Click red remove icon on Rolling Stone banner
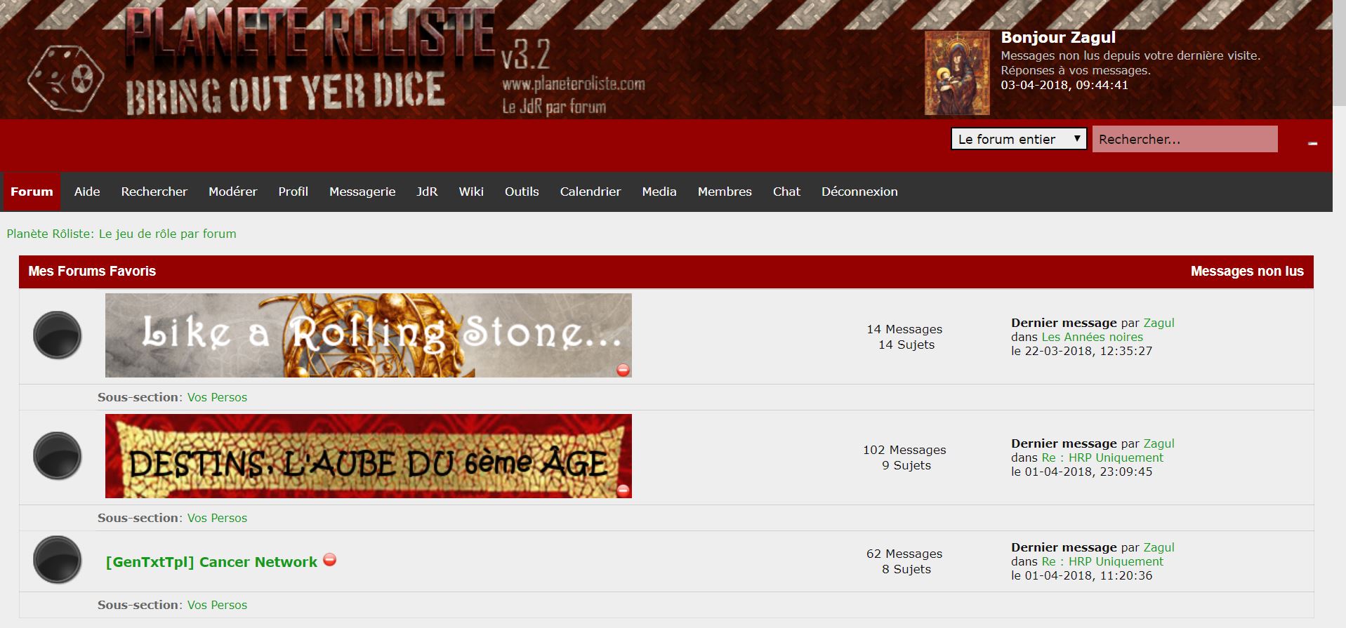1346x628 pixels. pos(623,370)
